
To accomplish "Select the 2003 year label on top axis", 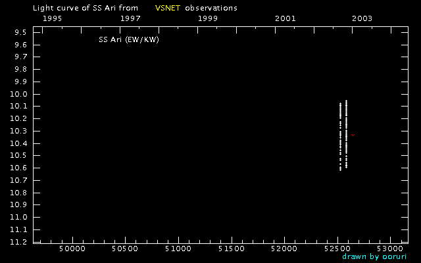I will coord(362,18).
